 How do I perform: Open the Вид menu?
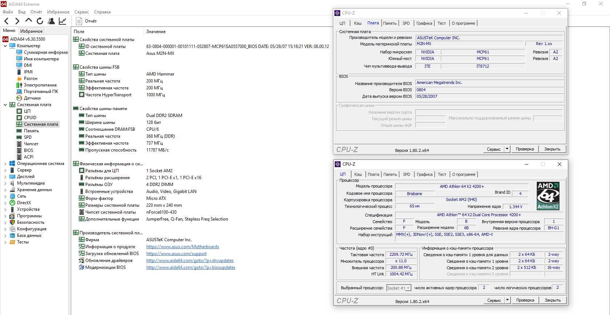tap(22, 12)
